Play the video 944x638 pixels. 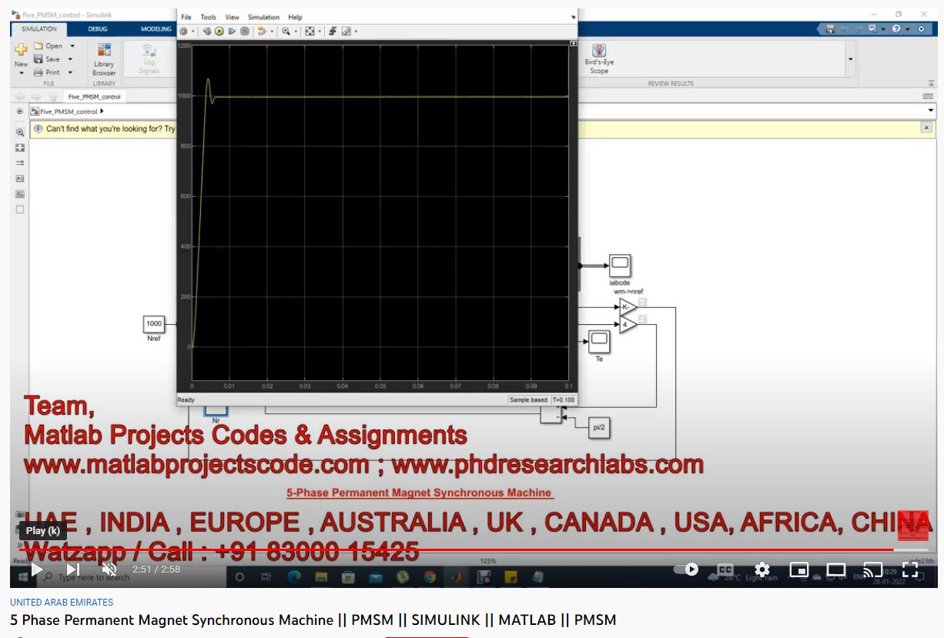coord(36,570)
